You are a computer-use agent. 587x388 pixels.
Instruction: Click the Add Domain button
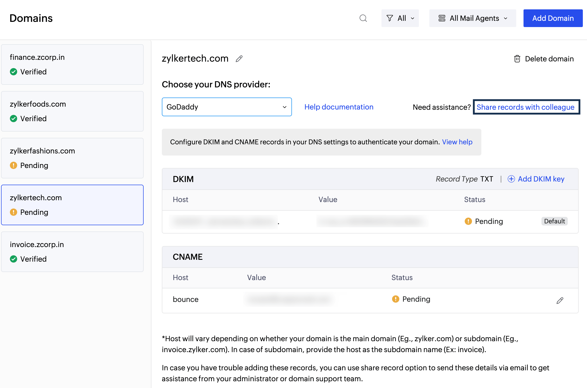553,18
